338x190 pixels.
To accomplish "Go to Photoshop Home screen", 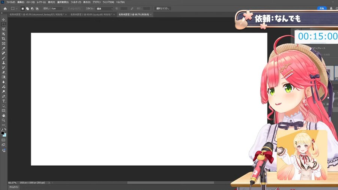I will [x=5, y=9].
